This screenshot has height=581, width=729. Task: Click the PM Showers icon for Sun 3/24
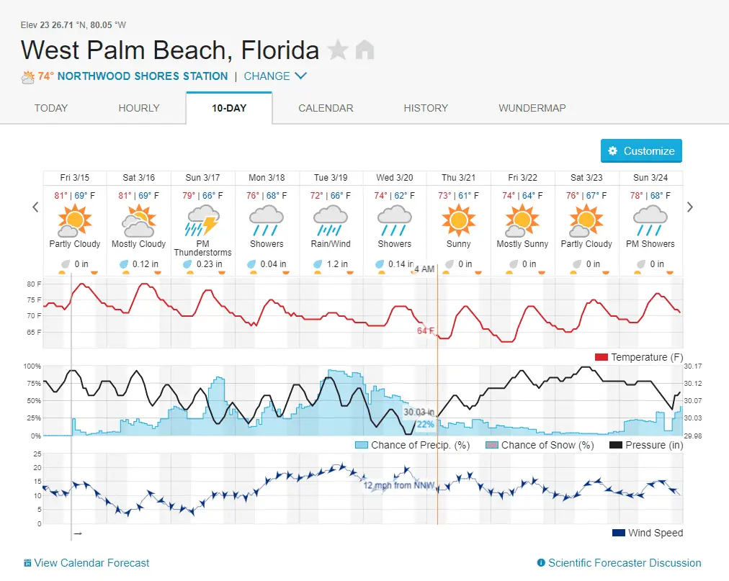click(x=650, y=220)
